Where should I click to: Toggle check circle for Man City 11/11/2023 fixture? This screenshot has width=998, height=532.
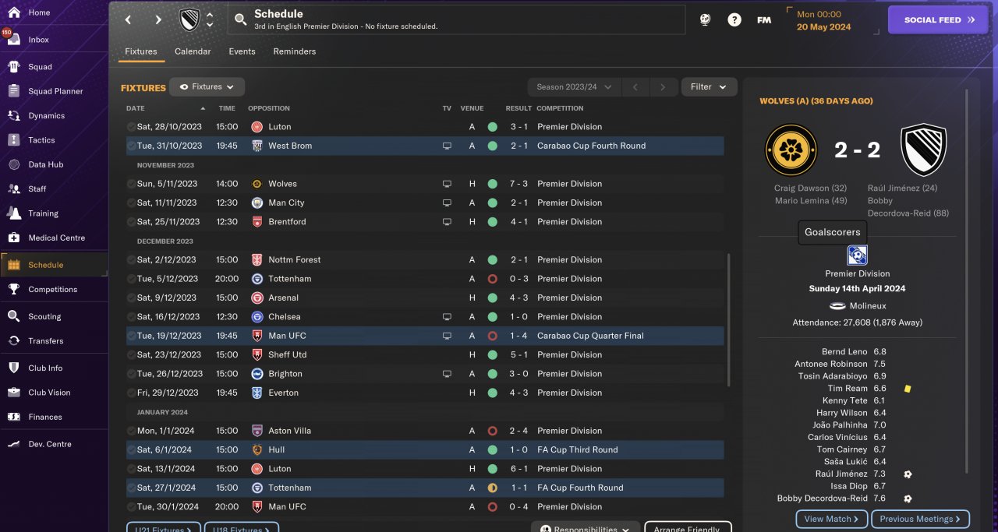tap(131, 203)
